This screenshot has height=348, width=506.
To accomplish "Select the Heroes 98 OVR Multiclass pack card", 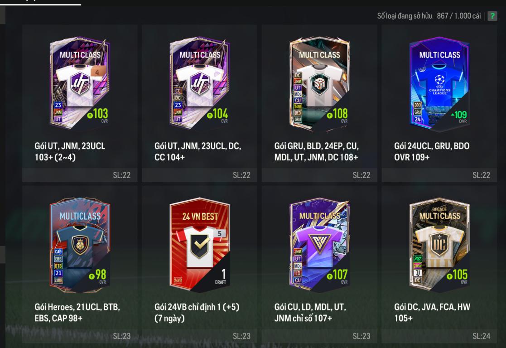I will (x=80, y=245).
